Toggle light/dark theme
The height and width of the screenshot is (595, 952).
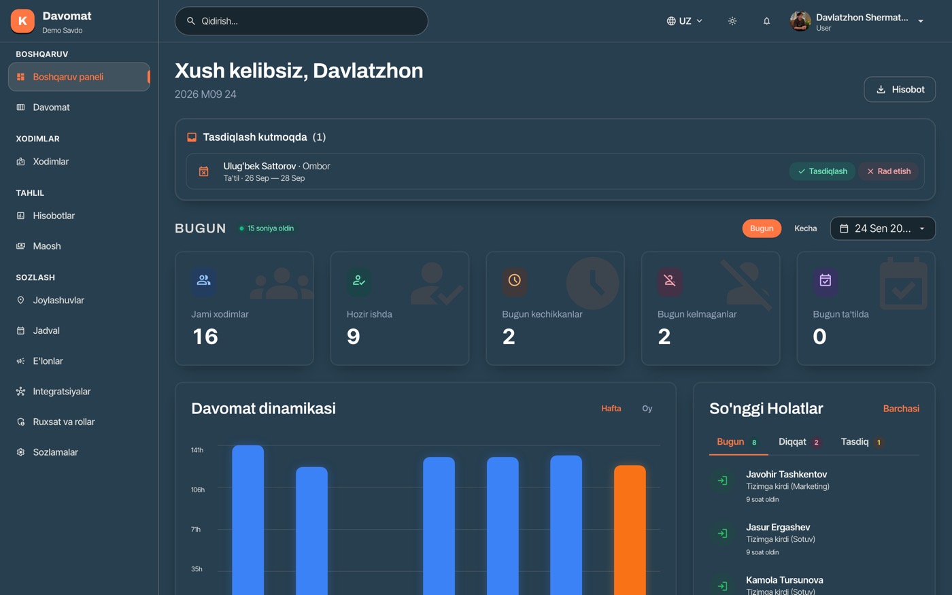tap(732, 21)
